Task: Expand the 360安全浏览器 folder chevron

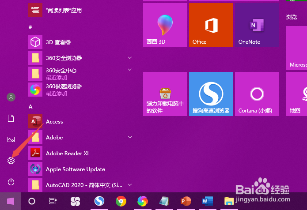Action: coord(130,58)
